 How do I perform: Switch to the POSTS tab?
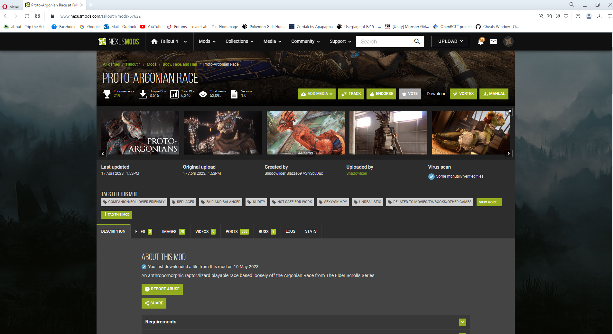(237, 232)
